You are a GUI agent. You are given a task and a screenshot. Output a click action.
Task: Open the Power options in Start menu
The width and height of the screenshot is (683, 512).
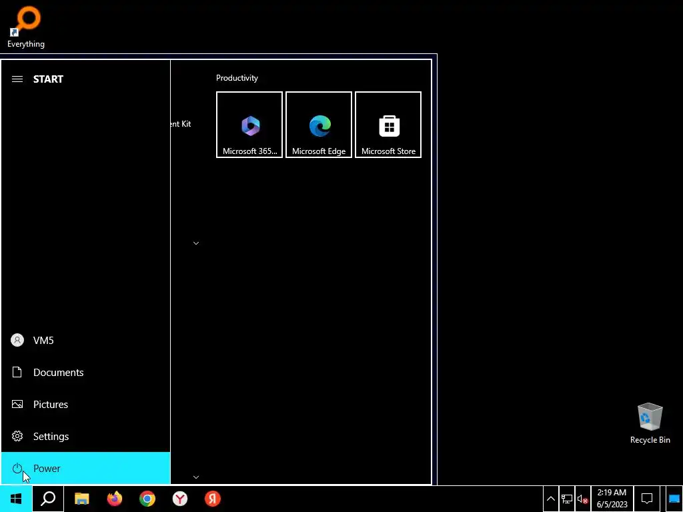[85, 468]
